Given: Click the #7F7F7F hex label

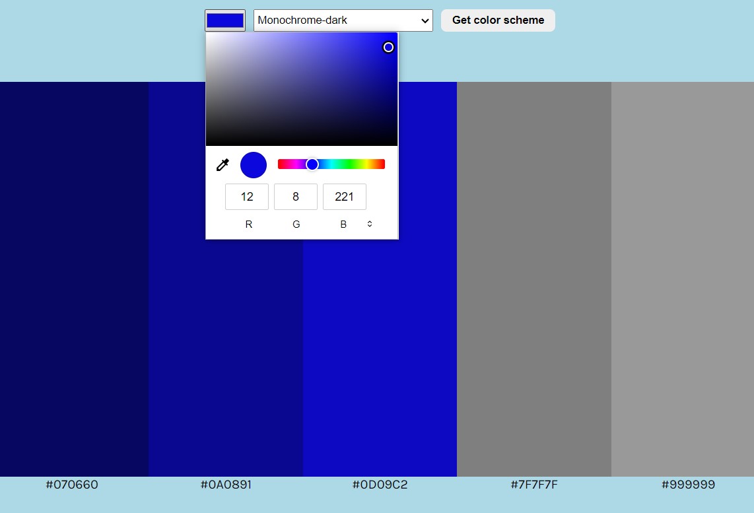Looking at the screenshot, I should [x=534, y=484].
